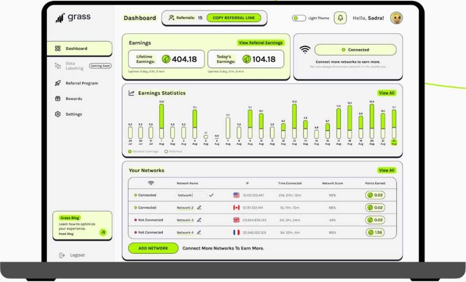Click the Coming Soon badge
Viewport: 466px width, 282px height.
click(x=100, y=65)
